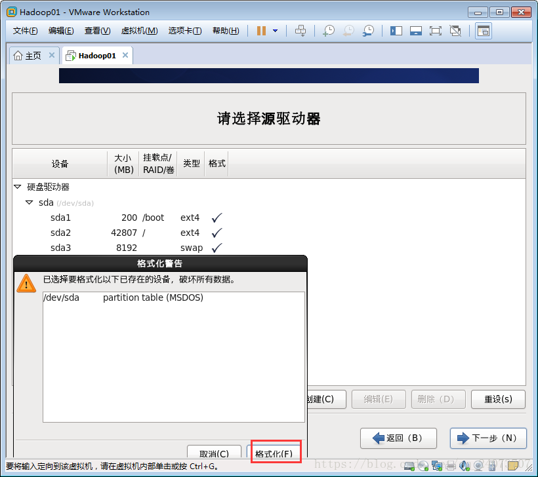Open the 选项卡(T) menu
Screen dimensions: 538x477
pos(185,31)
